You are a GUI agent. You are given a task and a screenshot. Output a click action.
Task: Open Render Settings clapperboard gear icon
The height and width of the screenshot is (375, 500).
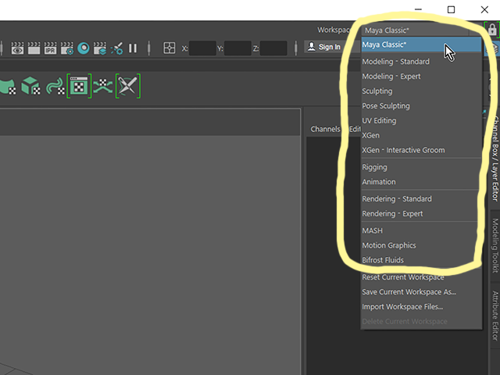pyautogui.click(x=67, y=48)
